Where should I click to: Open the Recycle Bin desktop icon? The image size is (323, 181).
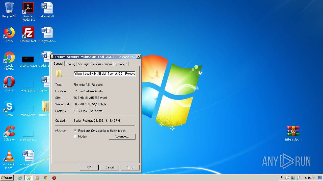click(9, 10)
